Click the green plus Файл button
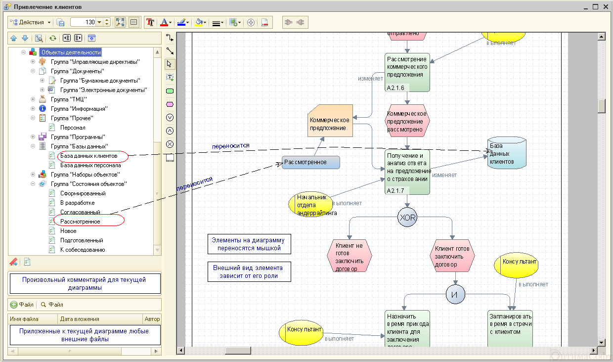Viewport: 613px width, 362px height. pyautogui.click(x=22, y=305)
